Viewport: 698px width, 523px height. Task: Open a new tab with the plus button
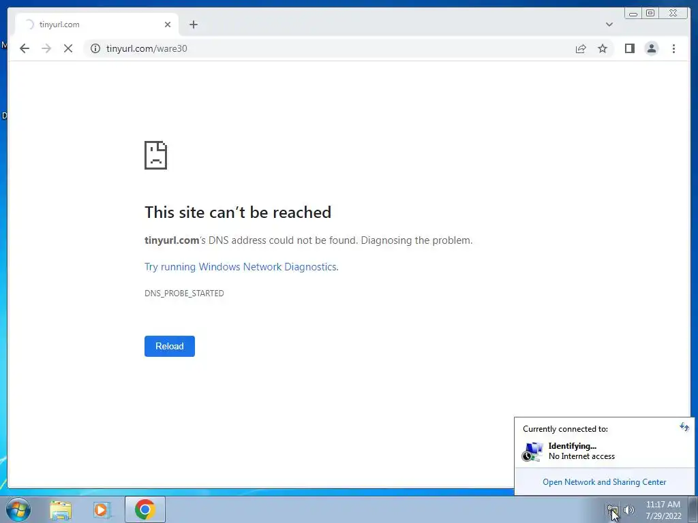click(193, 25)
